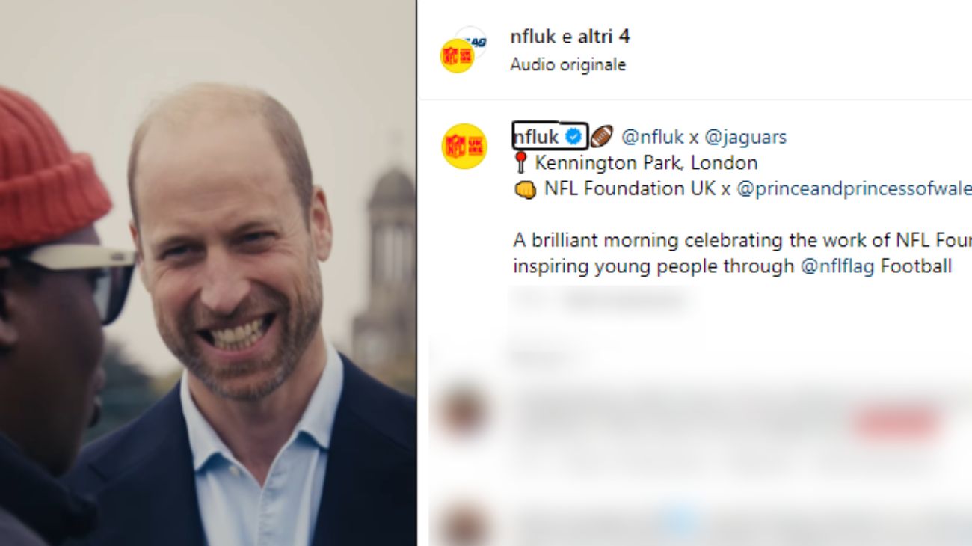
Task: Open the nfluk profile picture in header
Action: coord(455,56)
